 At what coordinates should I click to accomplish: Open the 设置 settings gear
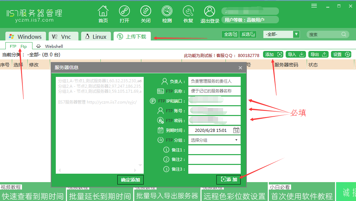341,54
